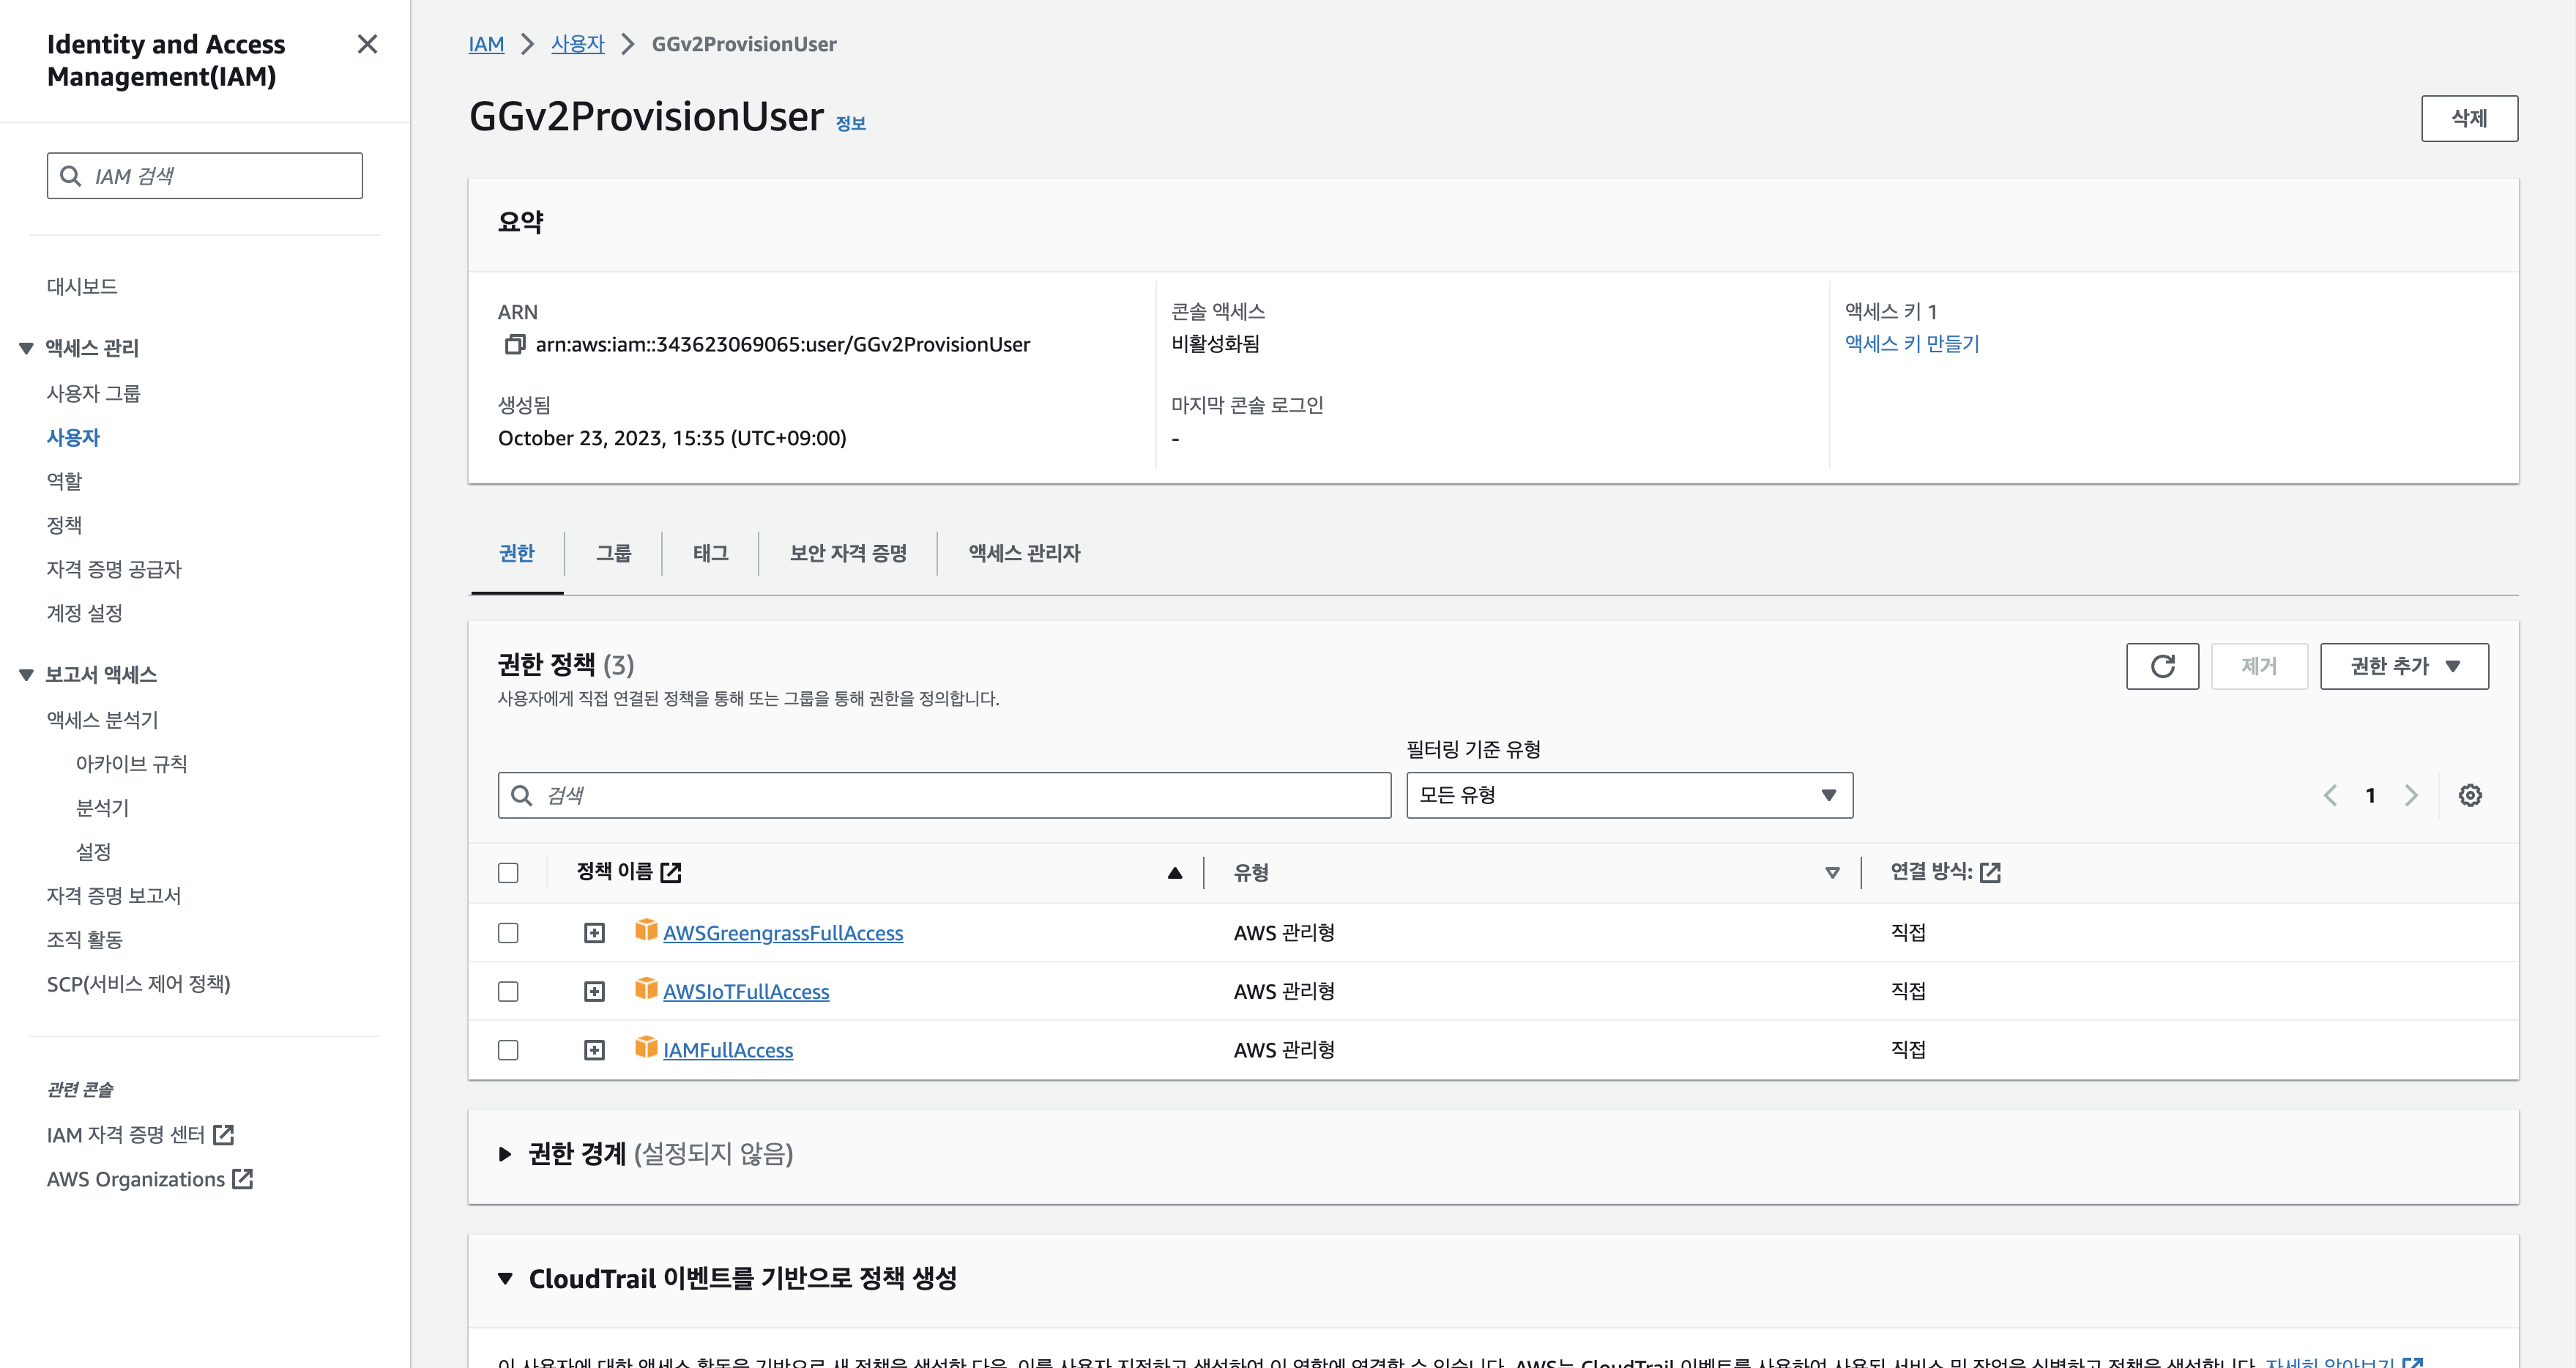
Task: Open the AWSGreengrassFullAccess policy link
Action: coord(783,933)
